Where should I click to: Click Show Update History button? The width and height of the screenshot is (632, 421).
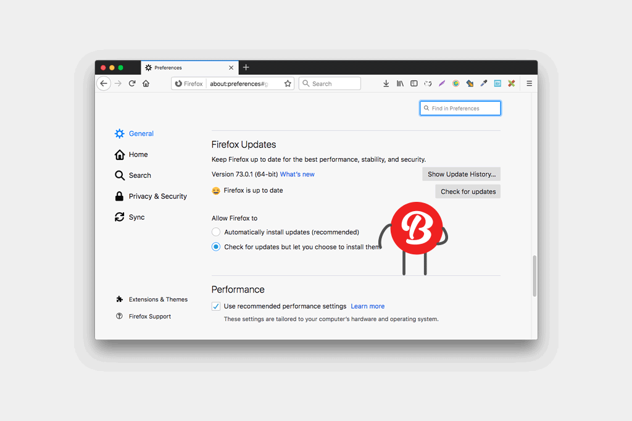point(461,174)
